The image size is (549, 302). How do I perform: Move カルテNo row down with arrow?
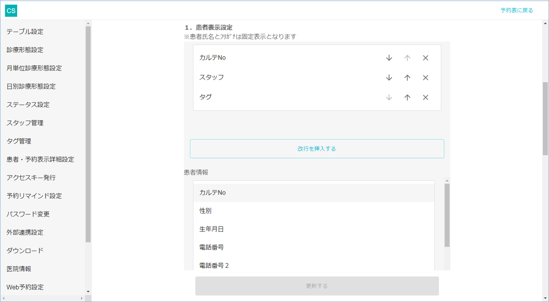389,58
